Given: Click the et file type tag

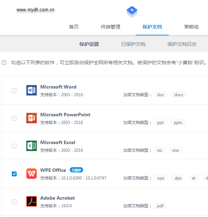Looking at the screenshot, I should [x=193, y=178].
